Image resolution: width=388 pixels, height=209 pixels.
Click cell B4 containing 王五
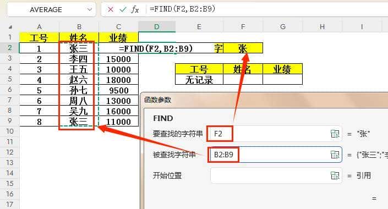[79, 69]
